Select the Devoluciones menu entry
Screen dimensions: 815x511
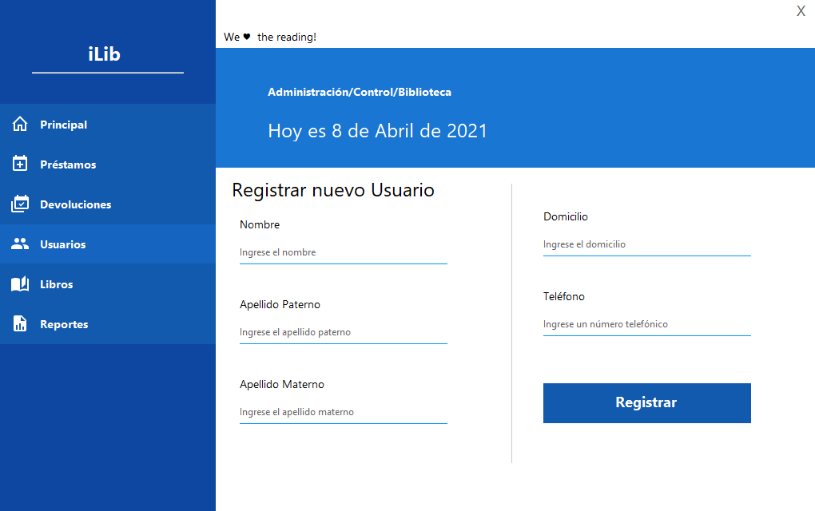tap(108, 204)
